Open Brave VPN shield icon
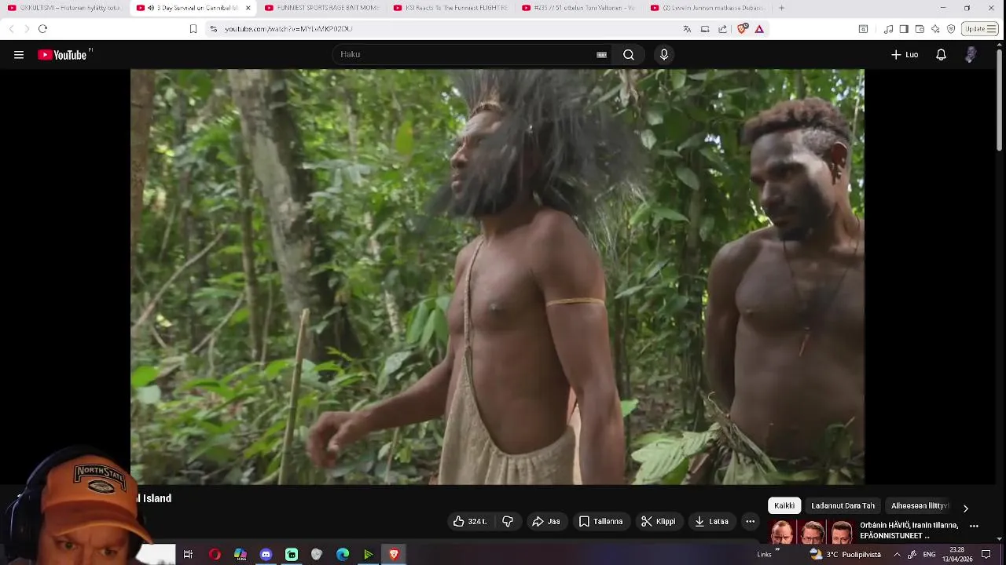Viewport: 1006px width, 565px height. tap(951, 29)
